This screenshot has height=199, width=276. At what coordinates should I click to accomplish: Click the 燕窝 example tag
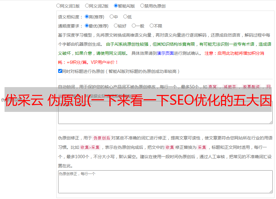pyautogui.click(x=213, y=87)
